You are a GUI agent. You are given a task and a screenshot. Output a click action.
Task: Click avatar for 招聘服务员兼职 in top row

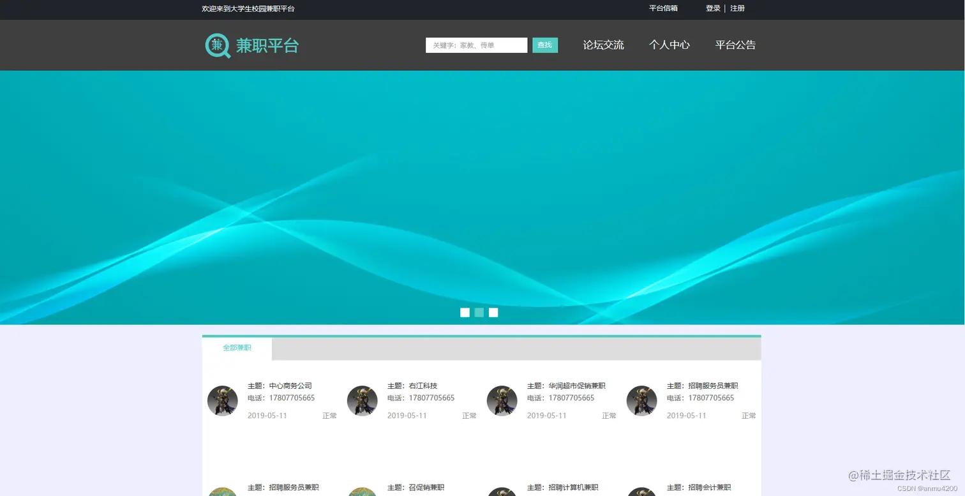click(x=641, y=400)
